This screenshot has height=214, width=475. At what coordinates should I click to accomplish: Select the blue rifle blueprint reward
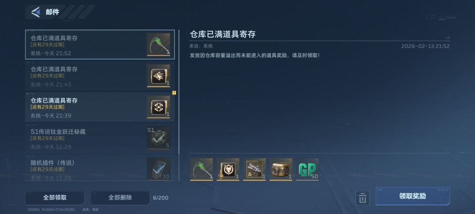point(254,169)
